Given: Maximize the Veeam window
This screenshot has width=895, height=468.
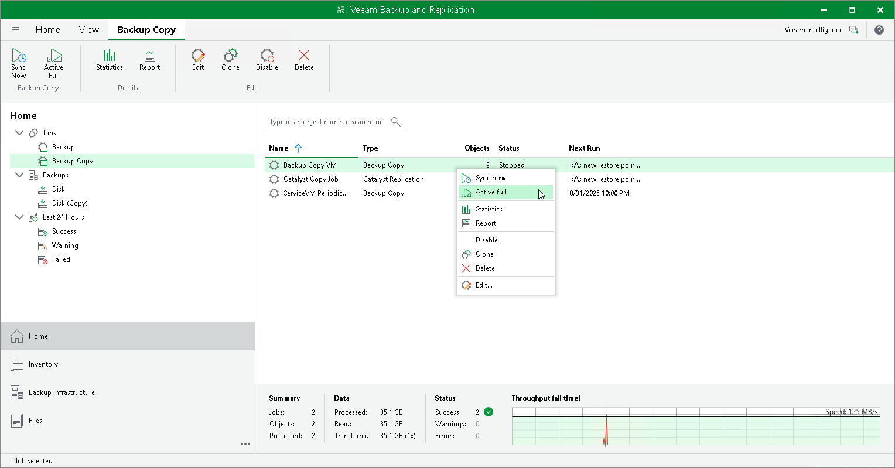Looking at the screenshot, I should point(852,10).
